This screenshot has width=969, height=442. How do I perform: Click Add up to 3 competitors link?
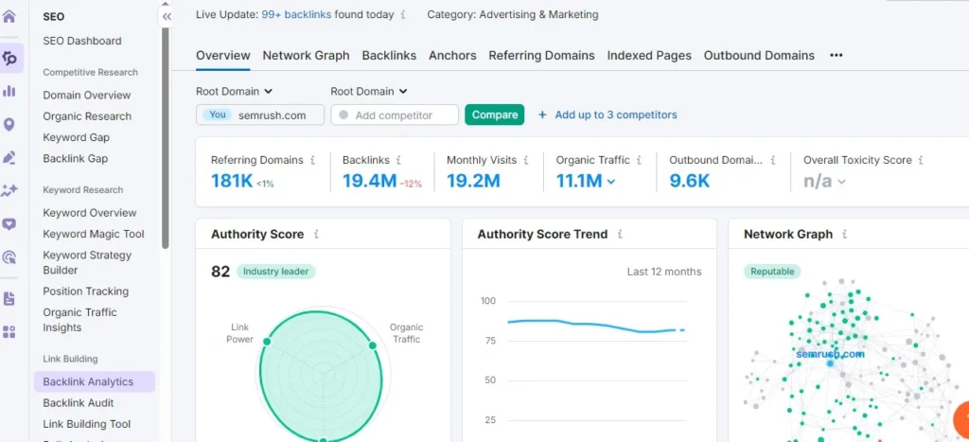pyautogui.click(x=615, y=115)
